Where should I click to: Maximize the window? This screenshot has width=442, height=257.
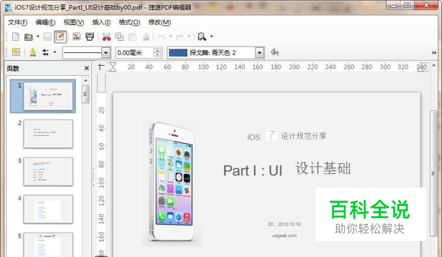[408, 6]
